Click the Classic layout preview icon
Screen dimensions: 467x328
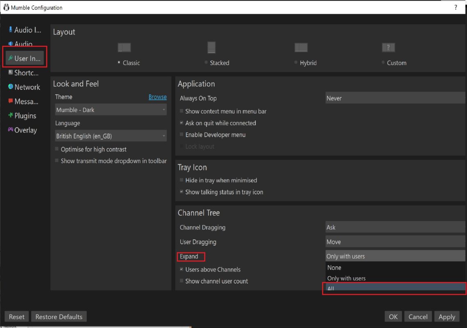coord(124,48)
